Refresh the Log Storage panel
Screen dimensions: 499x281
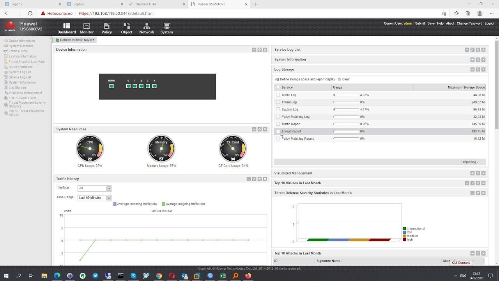coord(478,69)
